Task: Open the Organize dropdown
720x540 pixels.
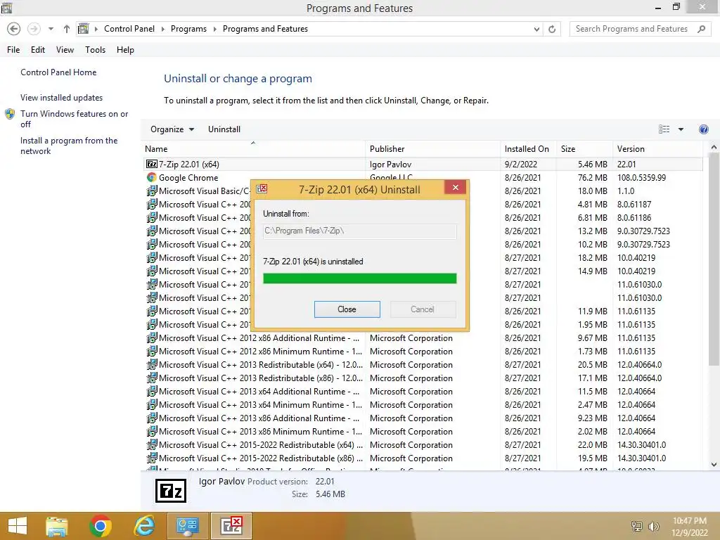Action: pos(172,129)
